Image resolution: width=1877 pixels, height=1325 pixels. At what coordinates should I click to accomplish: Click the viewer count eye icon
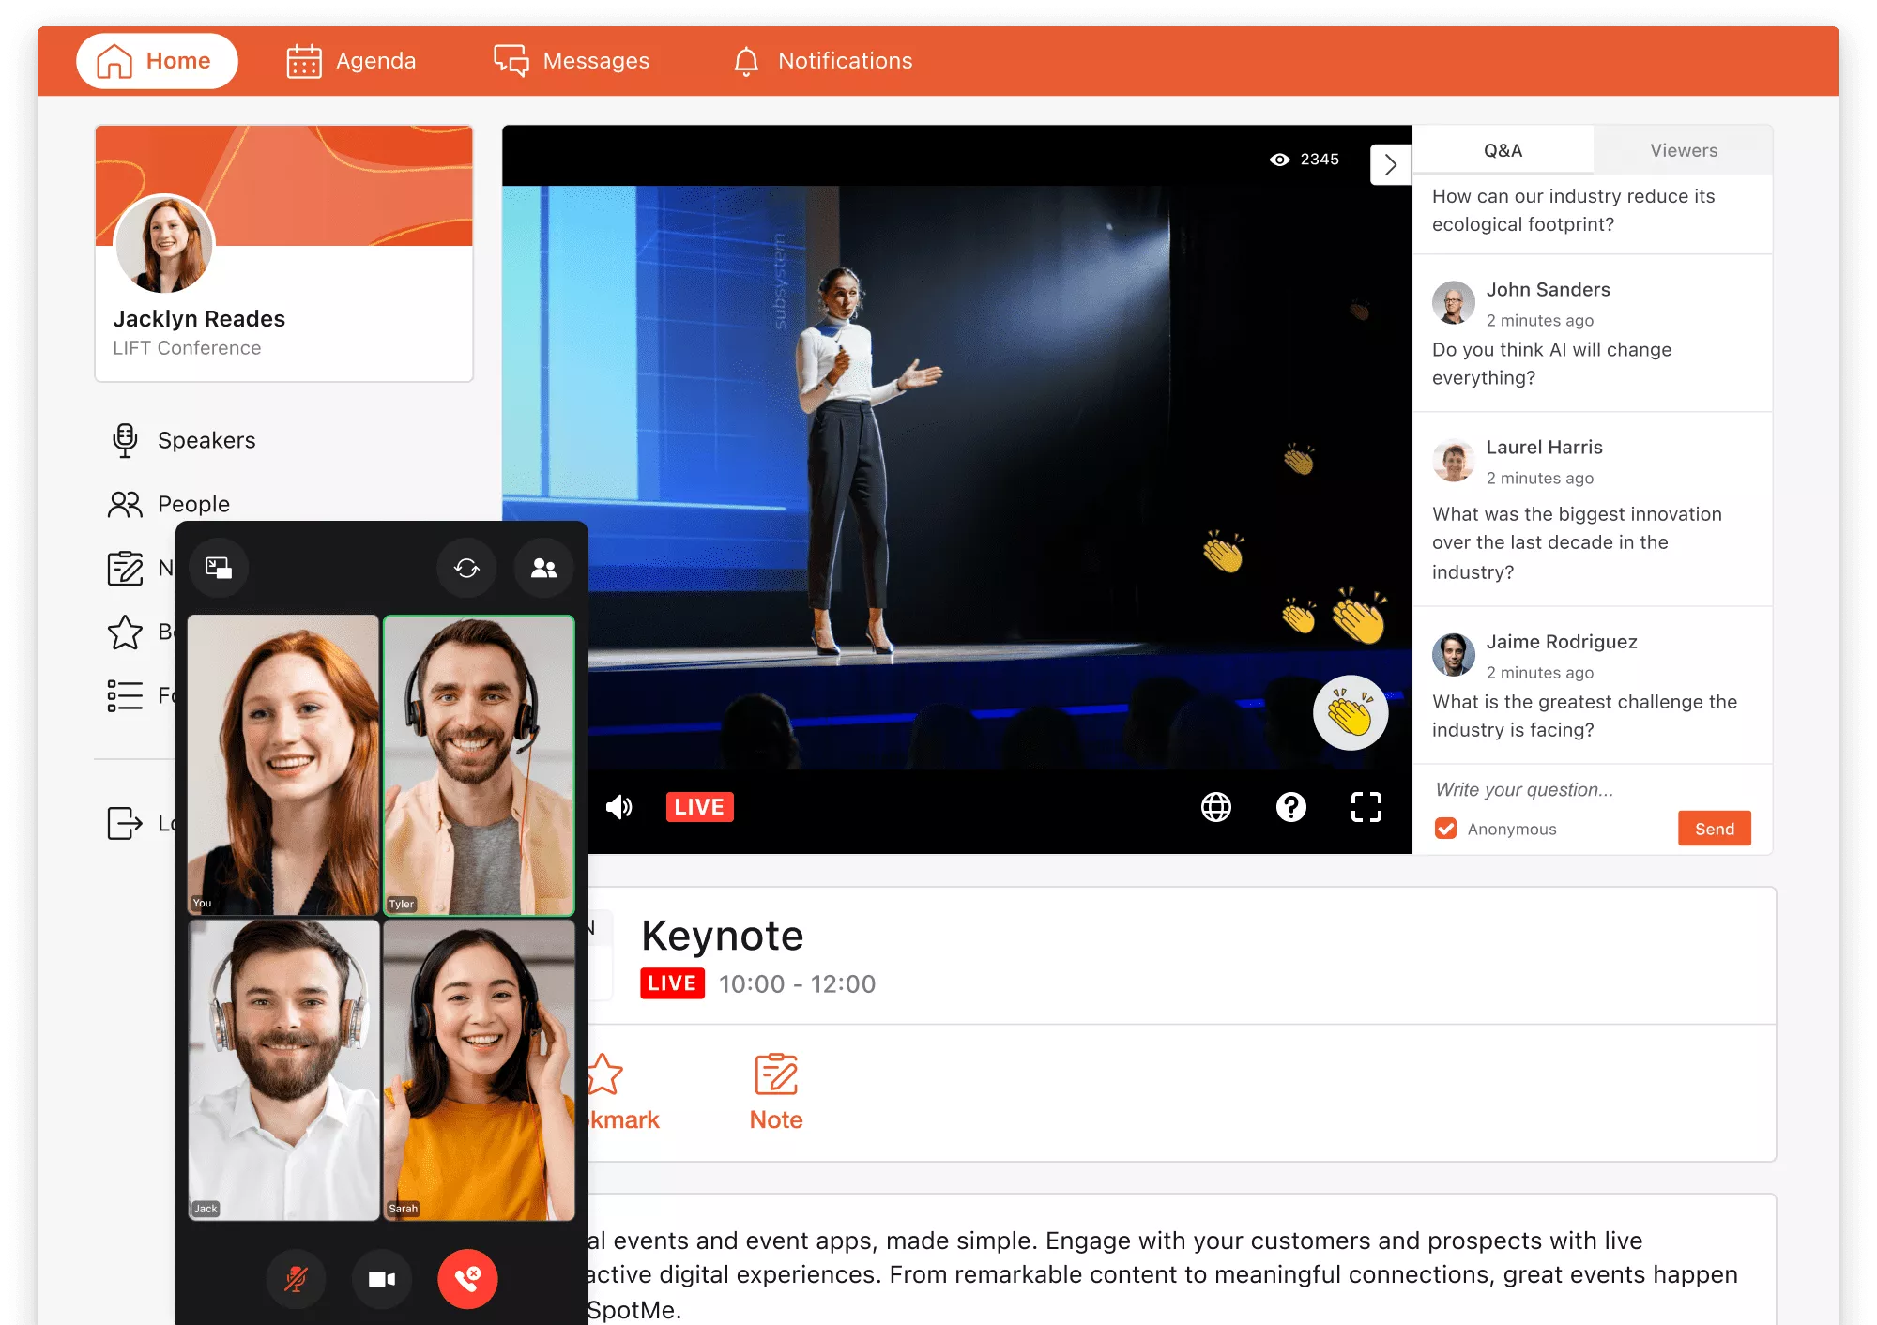click(1279, 160)
